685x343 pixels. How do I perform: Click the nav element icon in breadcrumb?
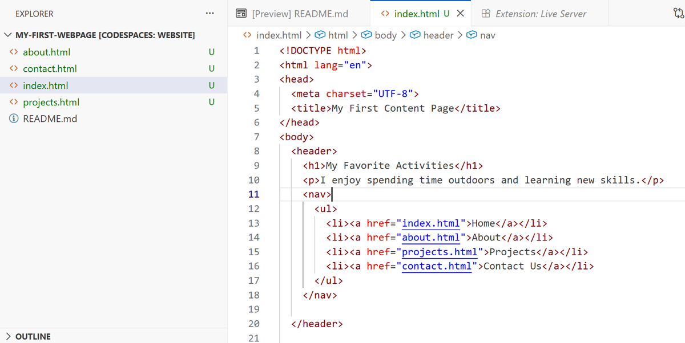pyautogui.click(x=472, y=35)
